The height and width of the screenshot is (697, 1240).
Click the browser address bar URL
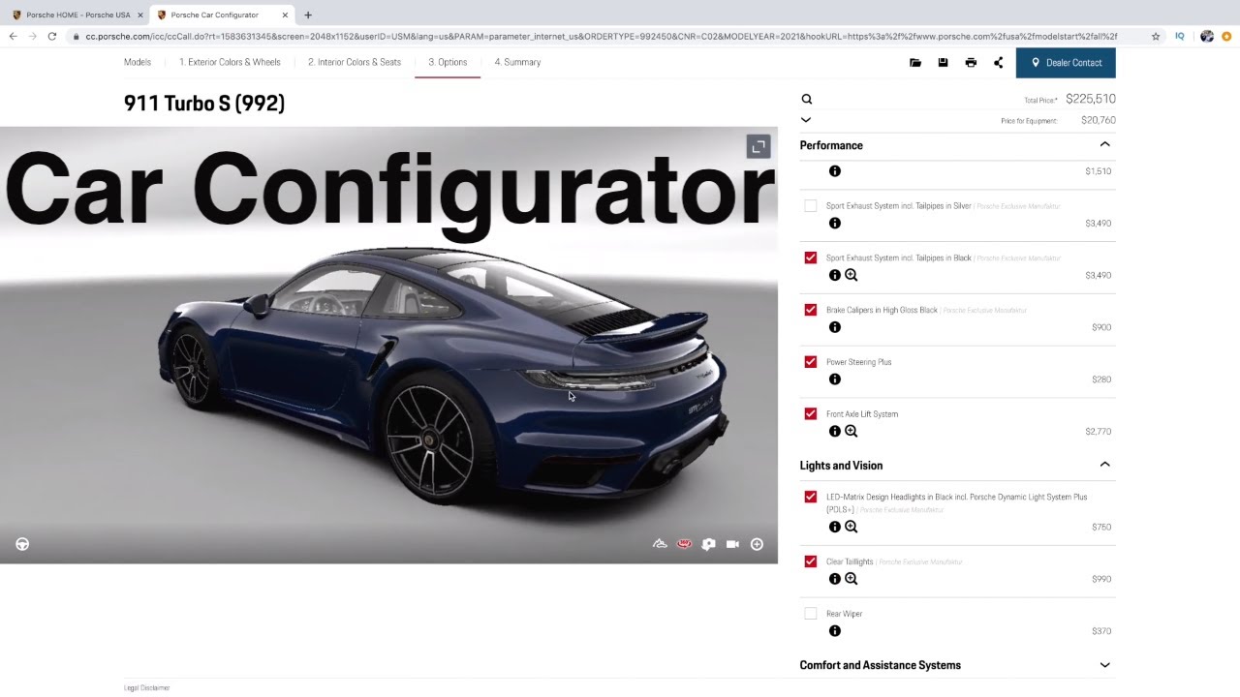pyautogui.click(x=601, y=36)
